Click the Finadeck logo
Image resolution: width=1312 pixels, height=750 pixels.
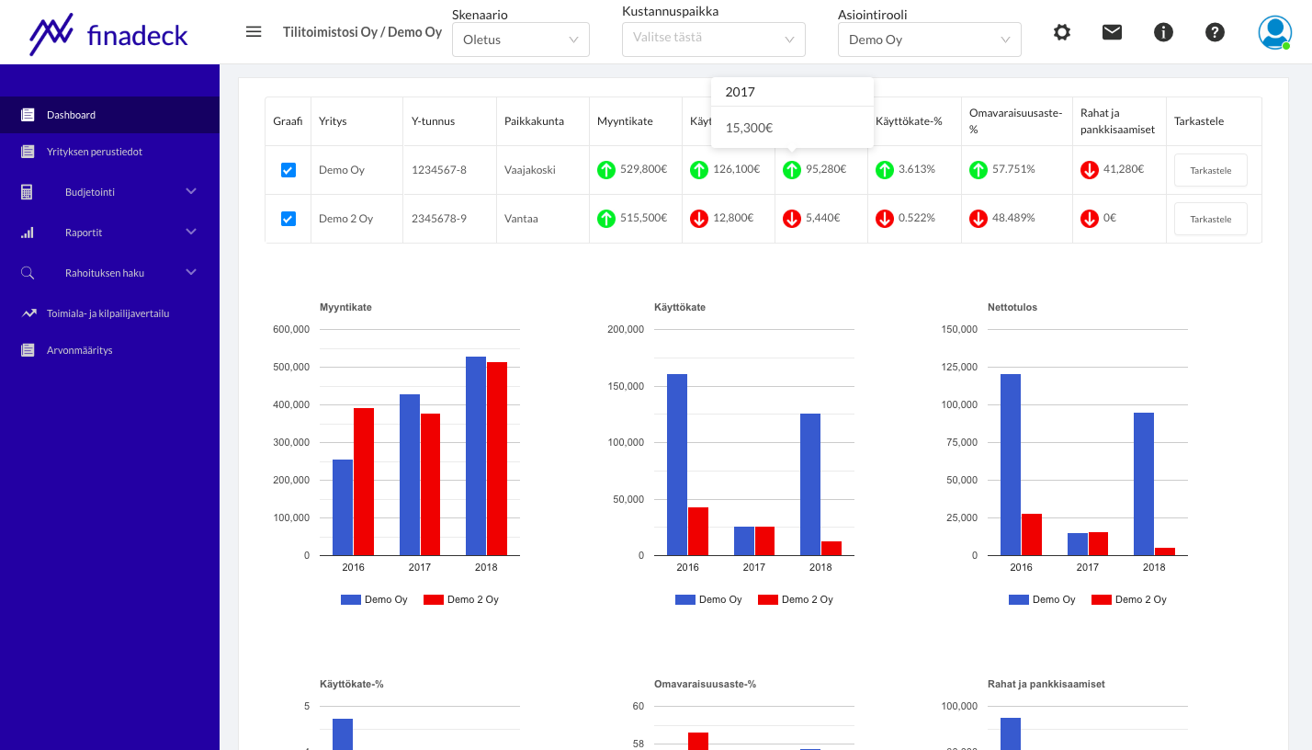(108, 35)
